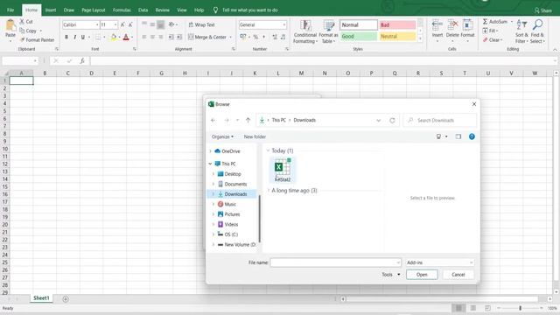
Task: Toggle the preview pane icon in dialog
Action: click(x=458, y=136)
